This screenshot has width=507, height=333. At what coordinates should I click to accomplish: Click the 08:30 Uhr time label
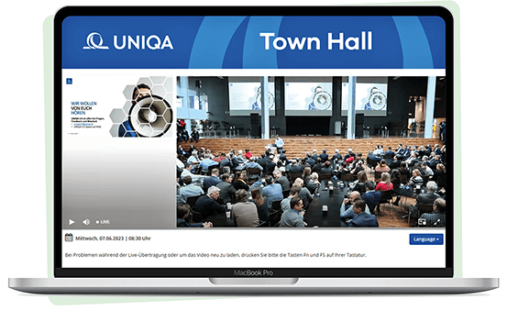[x=139, y=239]
